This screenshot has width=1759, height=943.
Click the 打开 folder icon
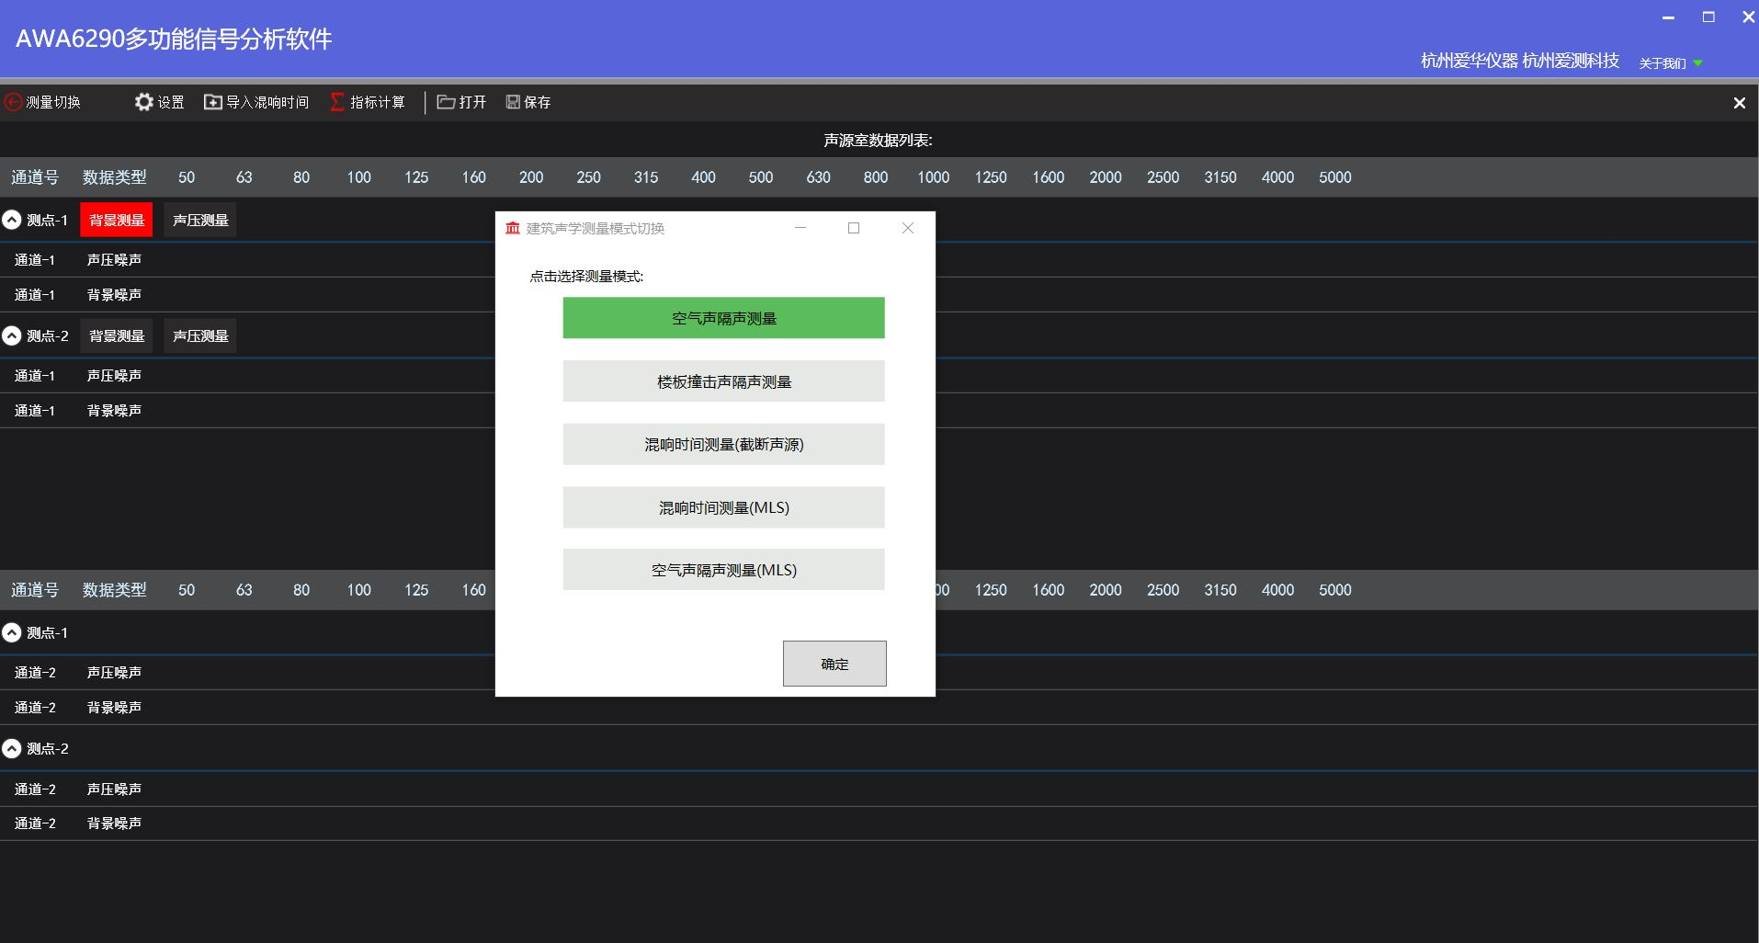[x=446, y=102]
